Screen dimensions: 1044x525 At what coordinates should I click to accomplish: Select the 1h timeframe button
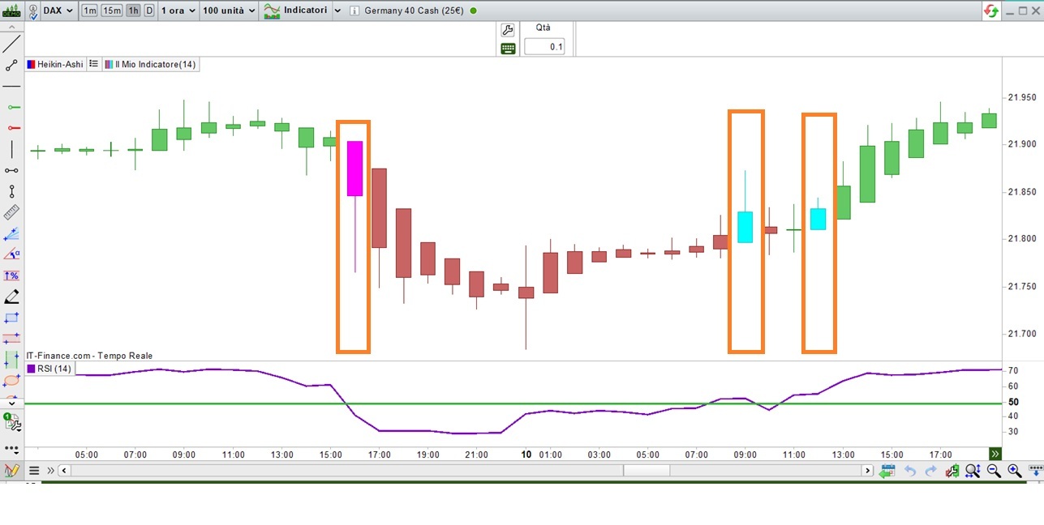(x=133, y=11)
